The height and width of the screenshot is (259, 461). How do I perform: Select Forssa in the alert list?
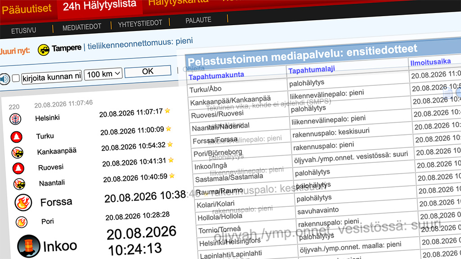[x=56, y=202]
